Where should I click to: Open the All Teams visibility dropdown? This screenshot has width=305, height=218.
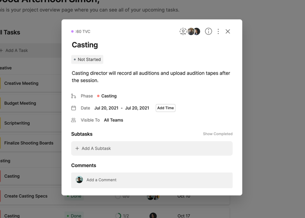(x=113, y=120)
